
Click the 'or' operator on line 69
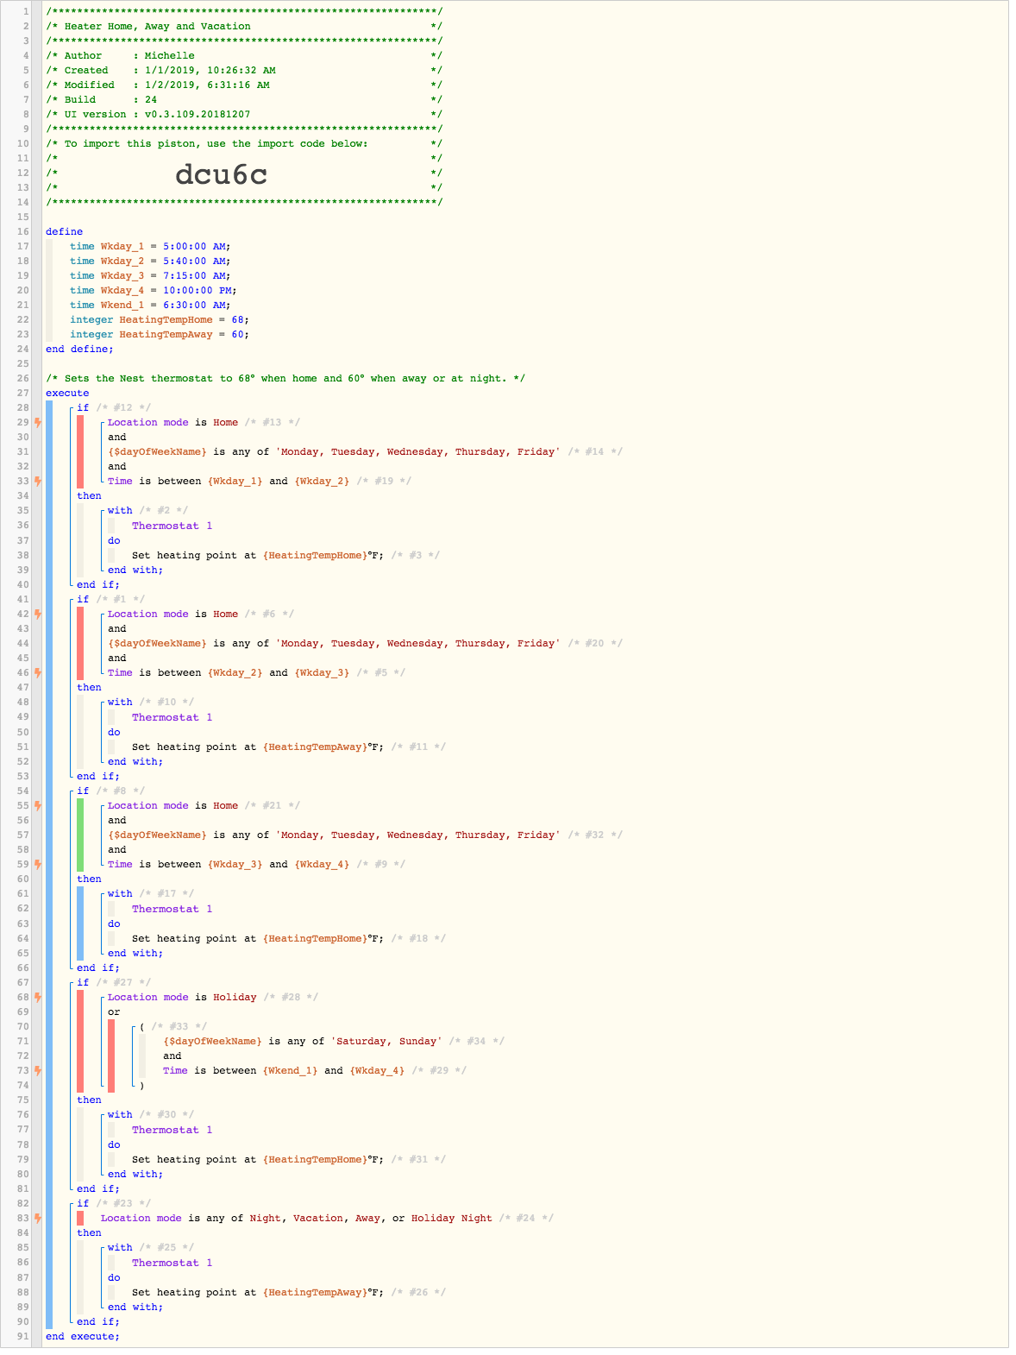coord(114,1012)
